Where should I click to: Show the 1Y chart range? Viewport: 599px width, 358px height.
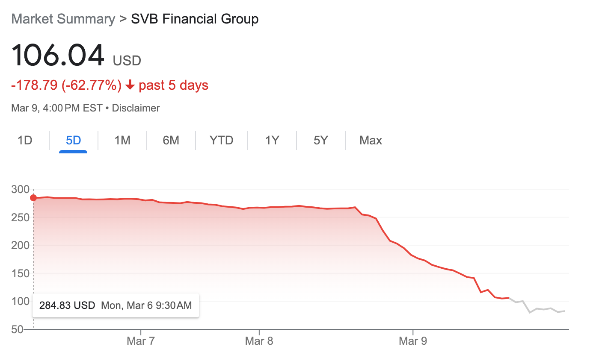coord(272,140)
